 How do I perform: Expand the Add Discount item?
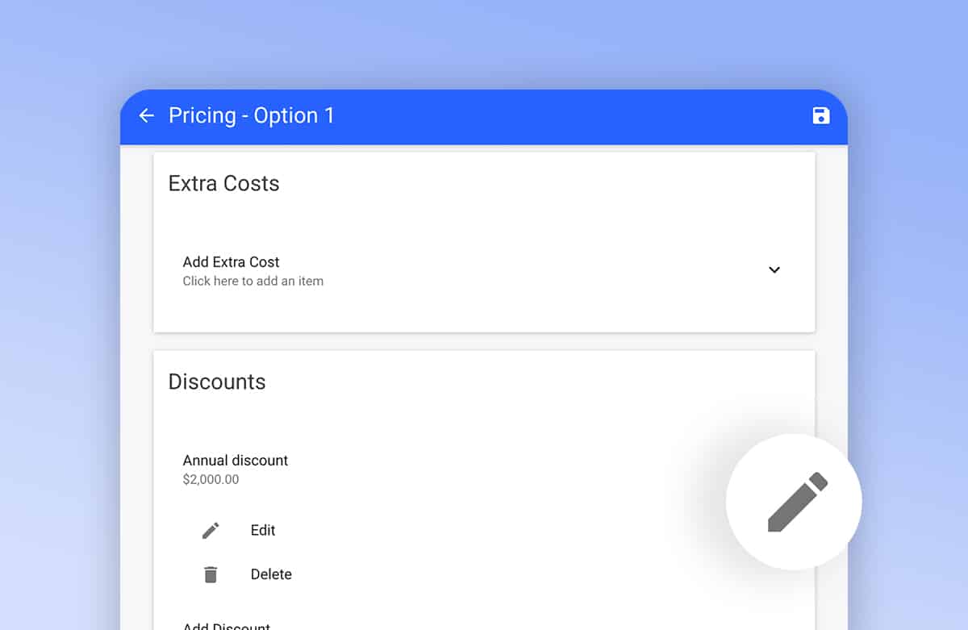[227, 625]
